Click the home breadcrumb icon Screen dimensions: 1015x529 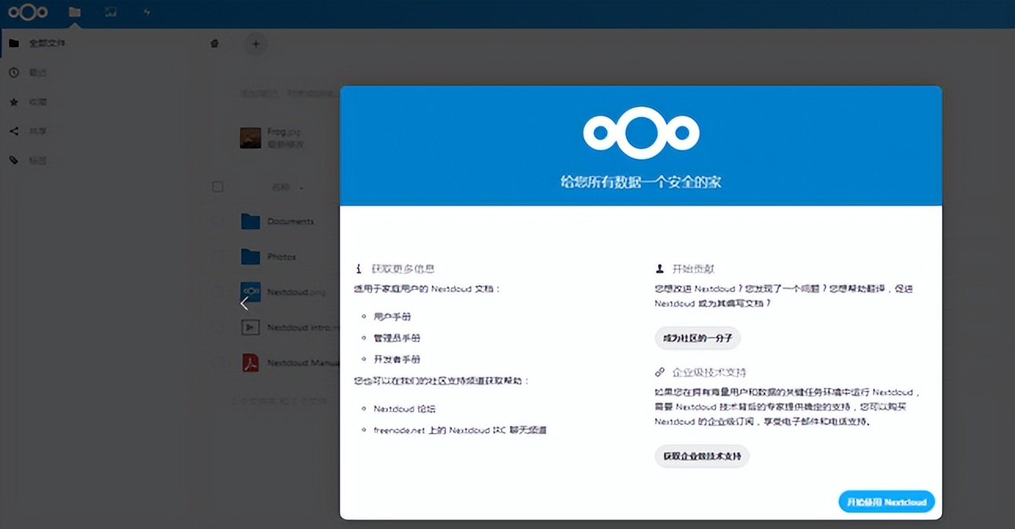(214, 44)
